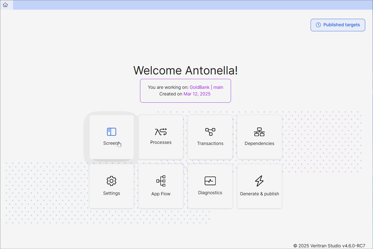373x249 pixels.
Task: Click the home icon in top bar
Action: (5, 5)
